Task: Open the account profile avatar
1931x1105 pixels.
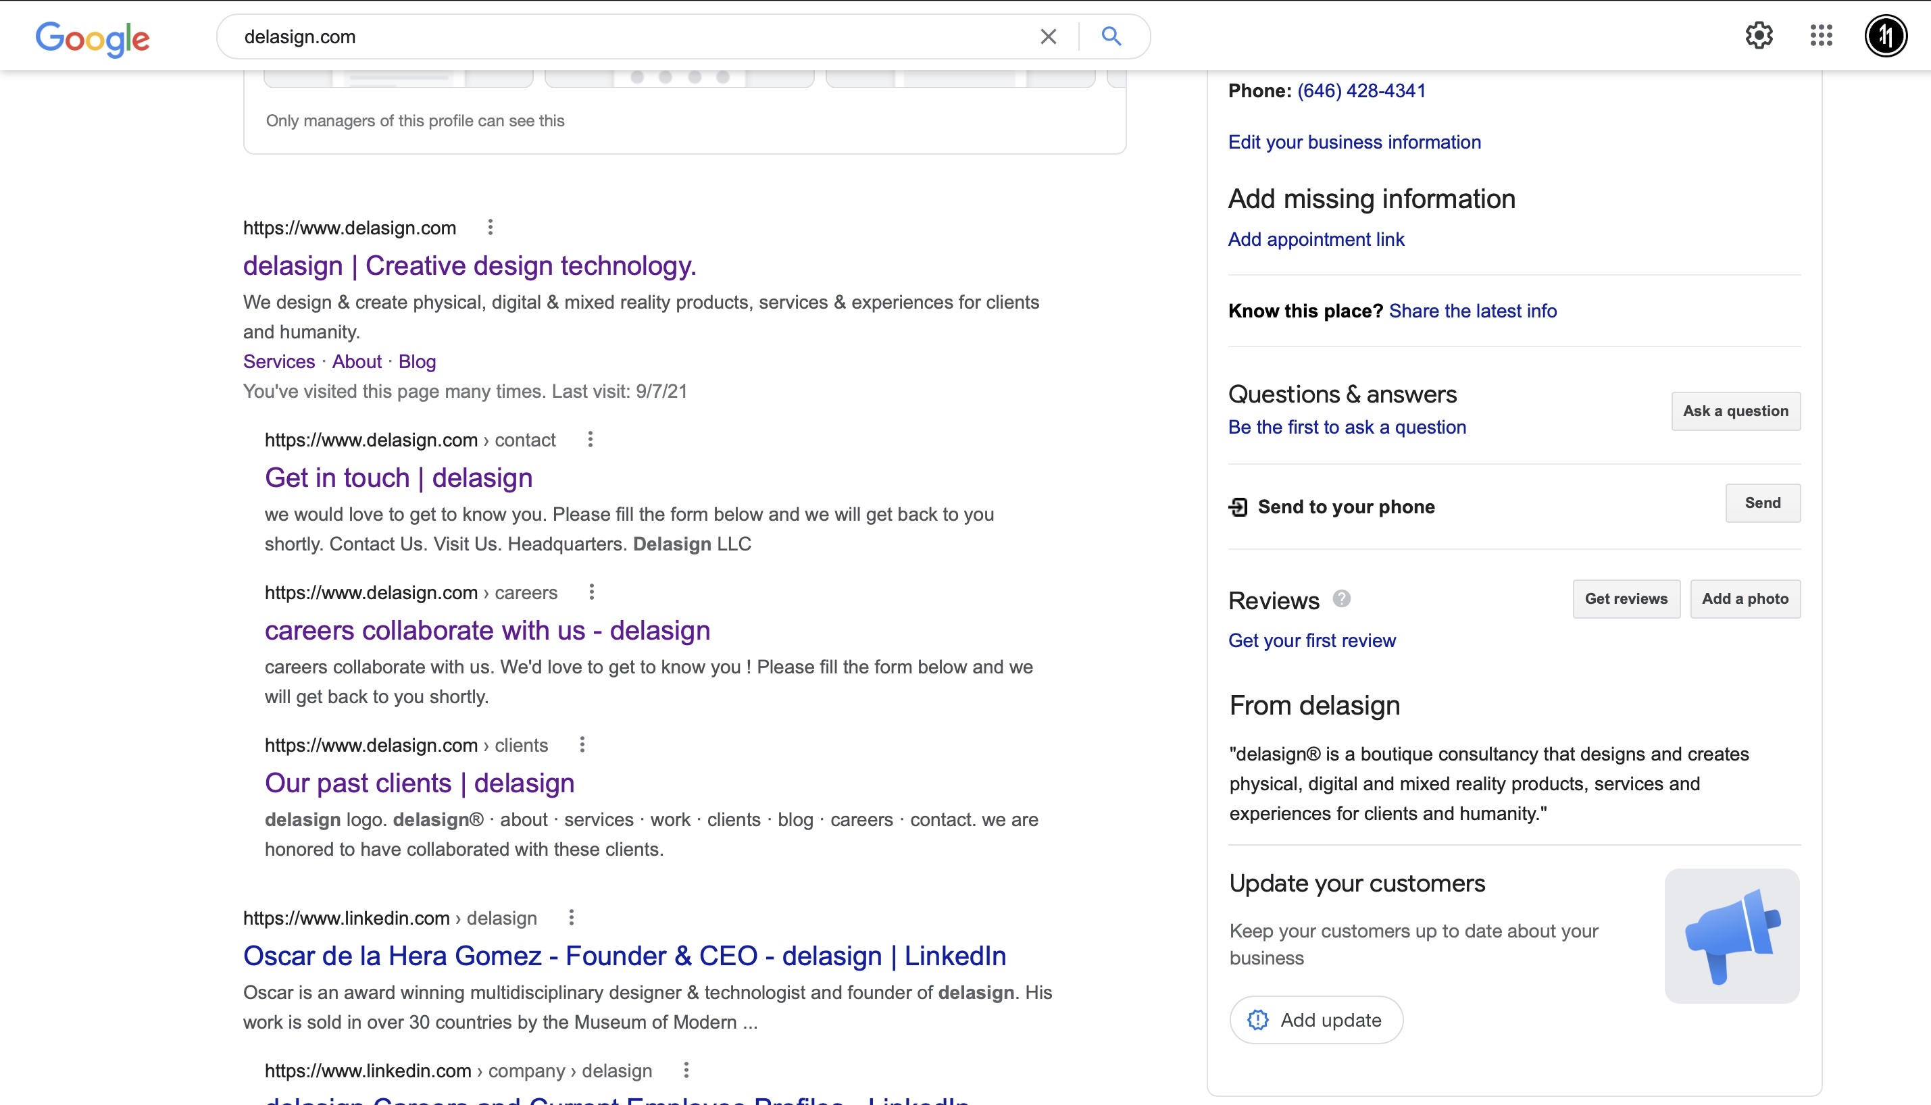Action: tap(1886, 35)
